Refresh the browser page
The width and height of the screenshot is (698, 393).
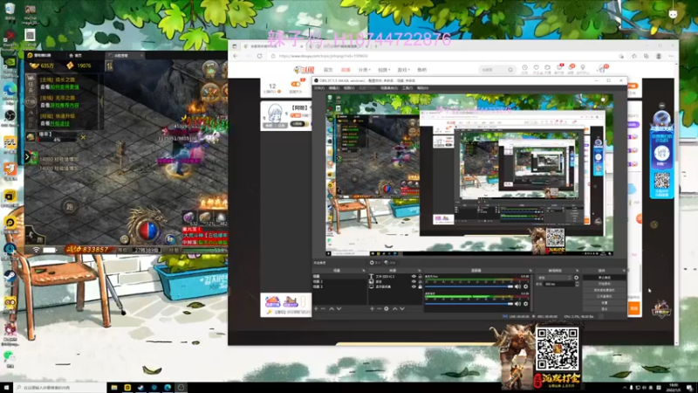tap(259, 56)
